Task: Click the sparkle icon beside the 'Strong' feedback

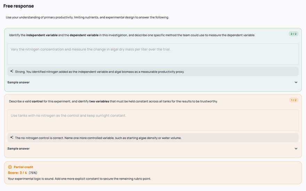Action: pos(12,71)
